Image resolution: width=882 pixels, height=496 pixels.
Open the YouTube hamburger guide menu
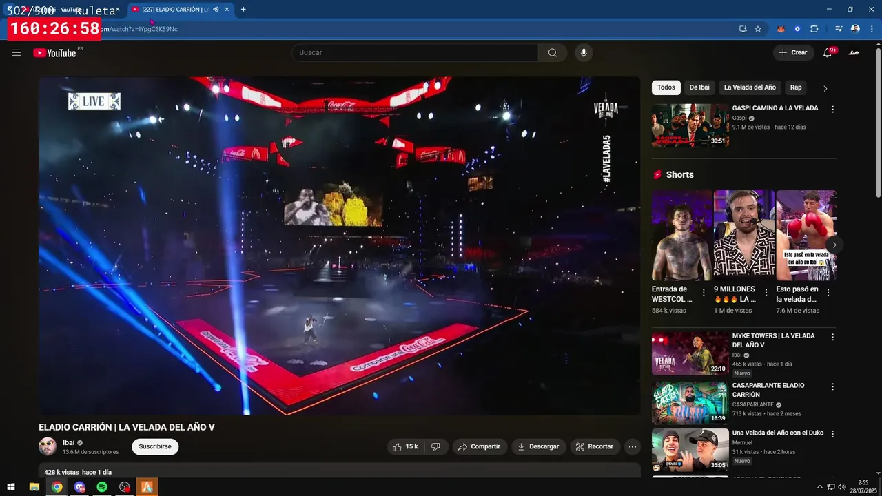(x=17, y=52)
